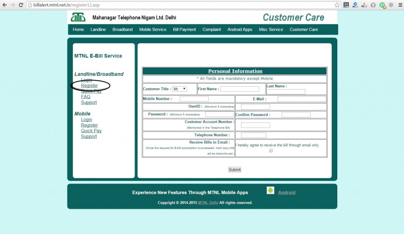The width and height of the screenshot is (404, 234).
Task: Click Support under Landline/Broadband
Action: click(x=89, y=102)
